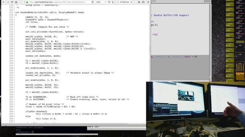Image resolution: width=245 pixels, height=137 pixels.
Task: Show site information icon in address bar
Action: pyautogui.click(x=24, y=2)
